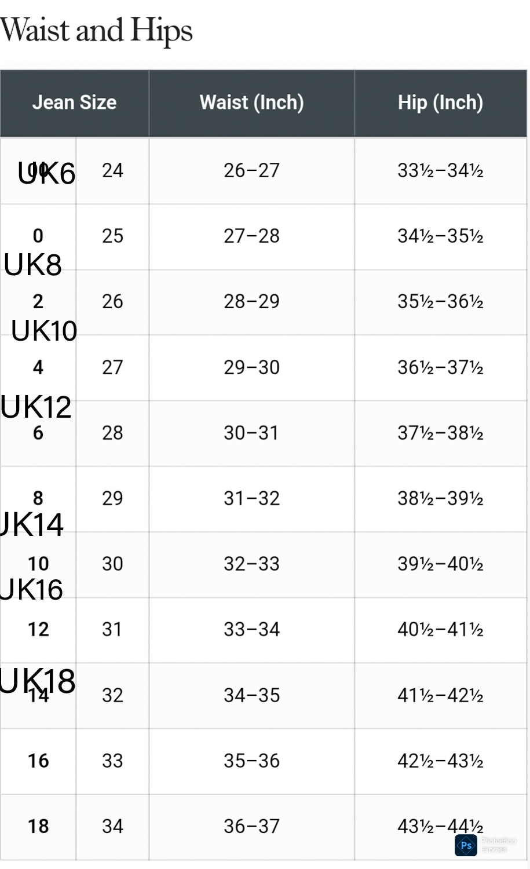This screenshot has height=869, width=530.
Task: Click the Hip (Inch) column header
Action: click(x=440, y=103)
